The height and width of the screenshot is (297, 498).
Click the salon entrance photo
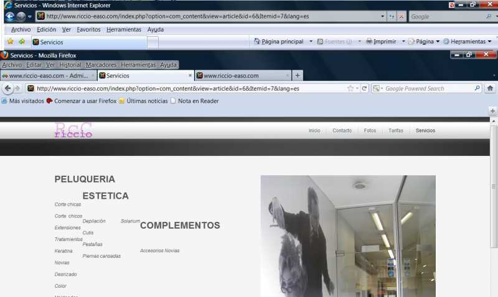(348, 236)
